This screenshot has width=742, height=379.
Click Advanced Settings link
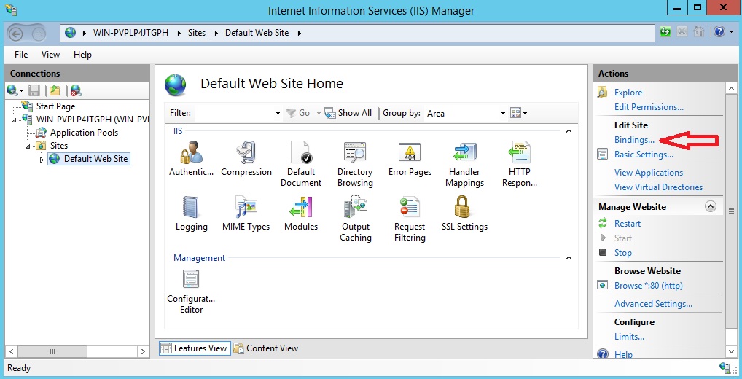pos(653,304)
